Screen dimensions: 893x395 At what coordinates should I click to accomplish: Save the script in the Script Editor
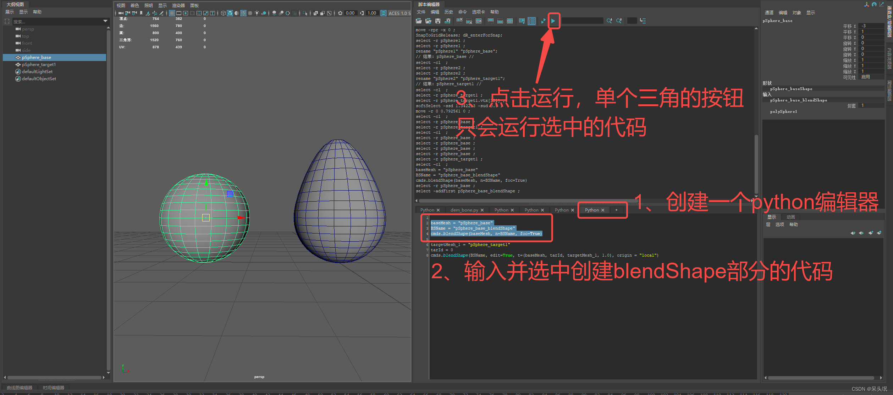coord(437,21)
